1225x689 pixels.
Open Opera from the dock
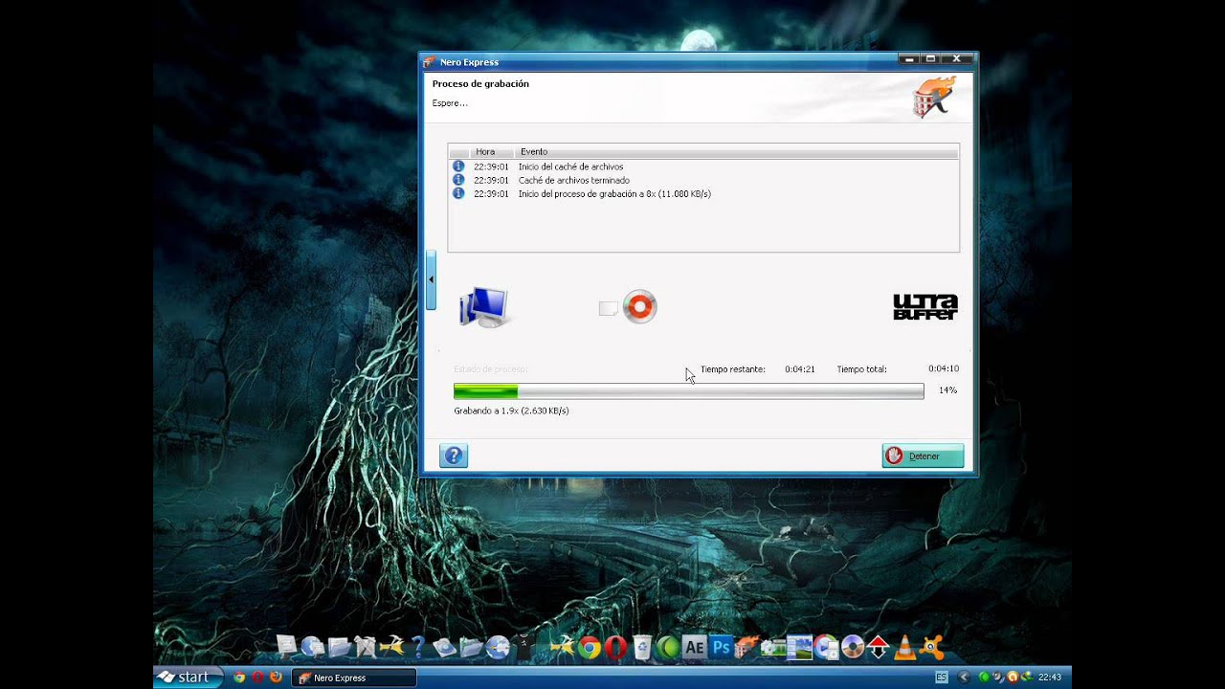615,648
